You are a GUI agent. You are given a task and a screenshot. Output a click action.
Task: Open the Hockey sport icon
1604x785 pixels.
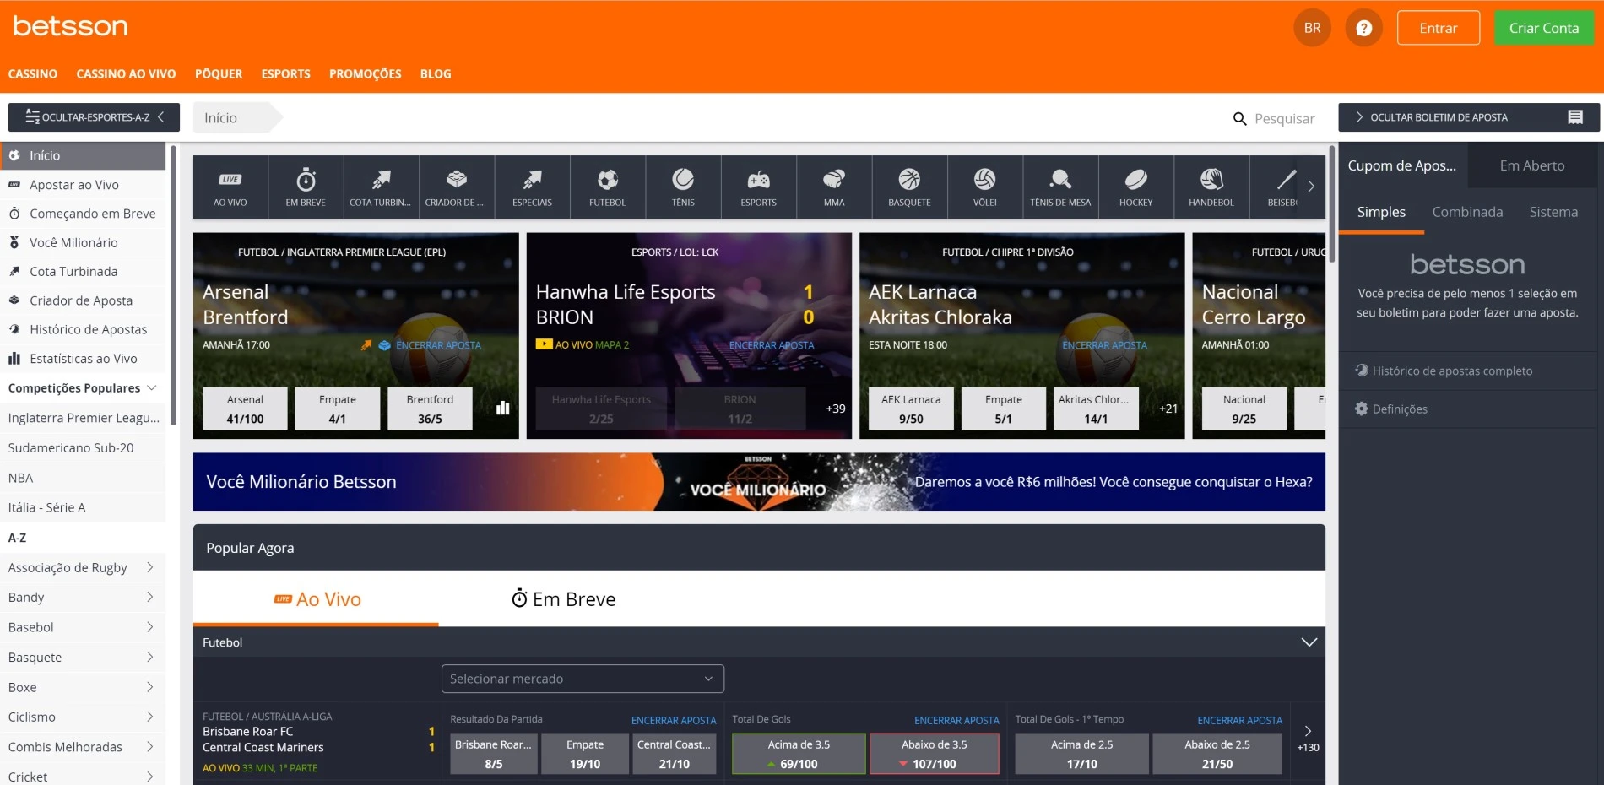[x=1135, y=187]
